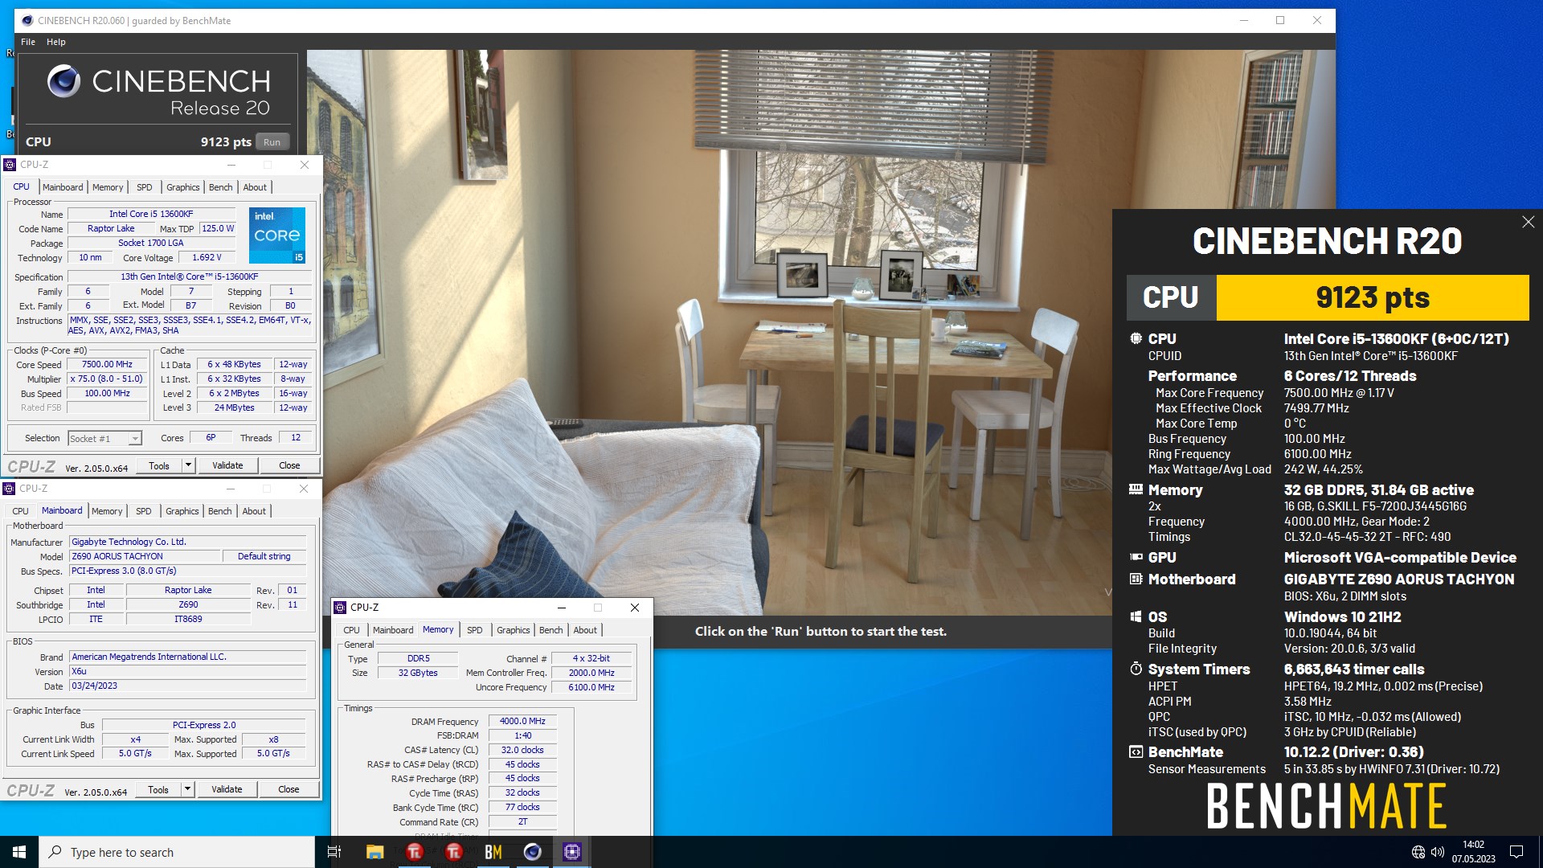Open Graphics tab in Mainboard CPU-Z window

(182, 511)
